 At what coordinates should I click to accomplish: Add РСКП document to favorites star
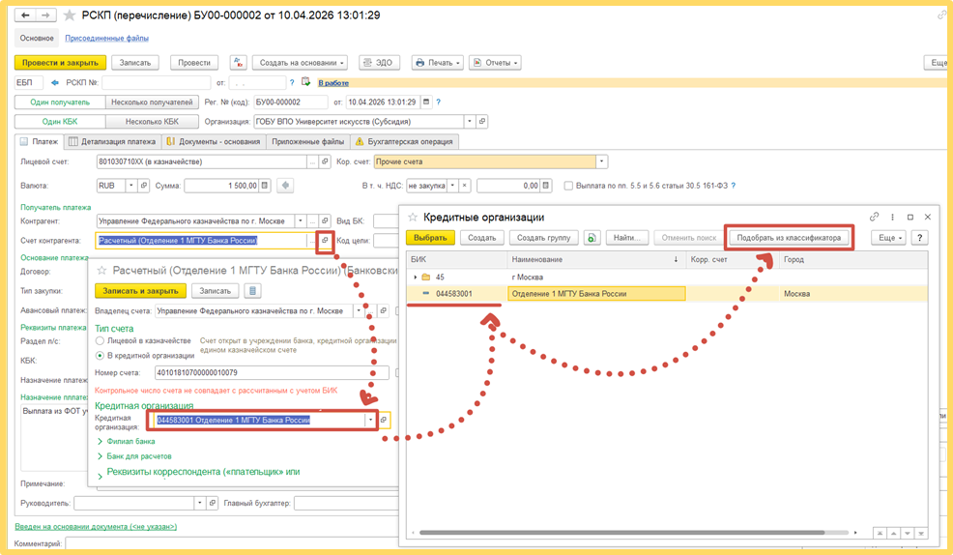(x=70, y=15)
